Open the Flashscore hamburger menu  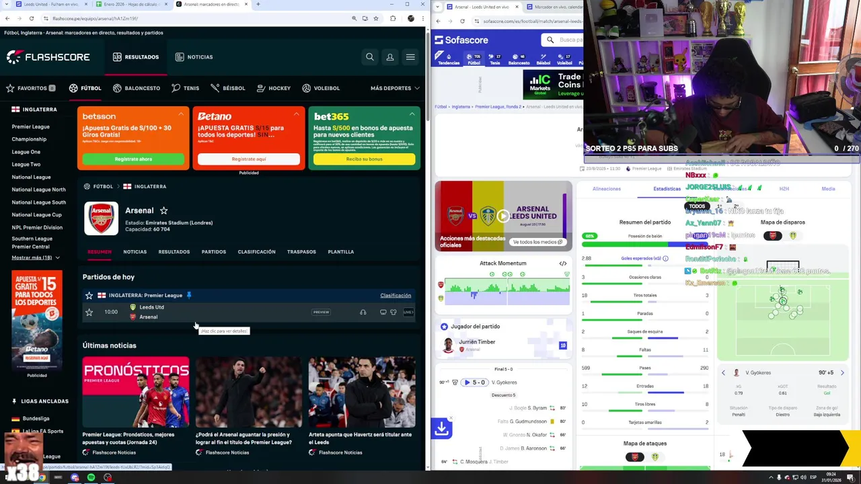[410, 57]
